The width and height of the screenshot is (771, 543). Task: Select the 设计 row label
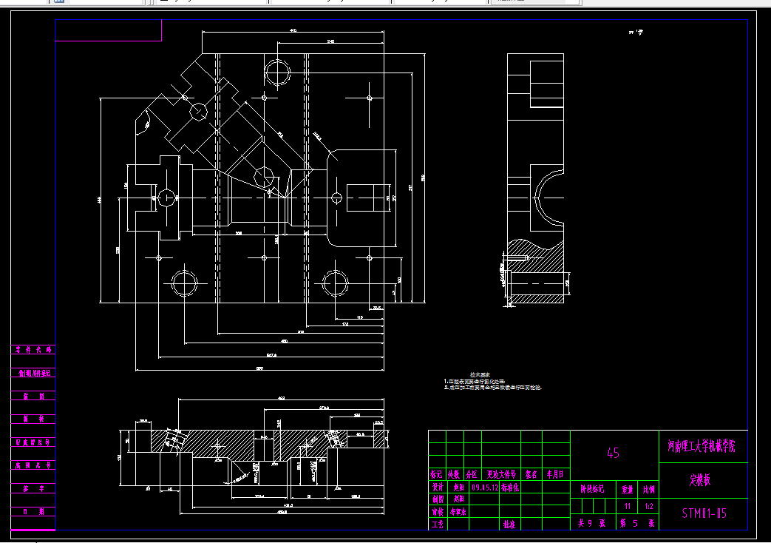(x=438, y=487)
